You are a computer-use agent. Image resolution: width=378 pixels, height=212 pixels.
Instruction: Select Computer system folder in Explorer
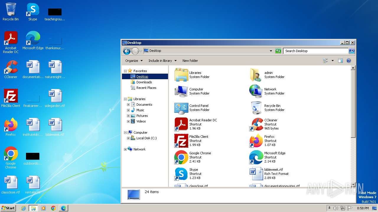click(192, 91)
